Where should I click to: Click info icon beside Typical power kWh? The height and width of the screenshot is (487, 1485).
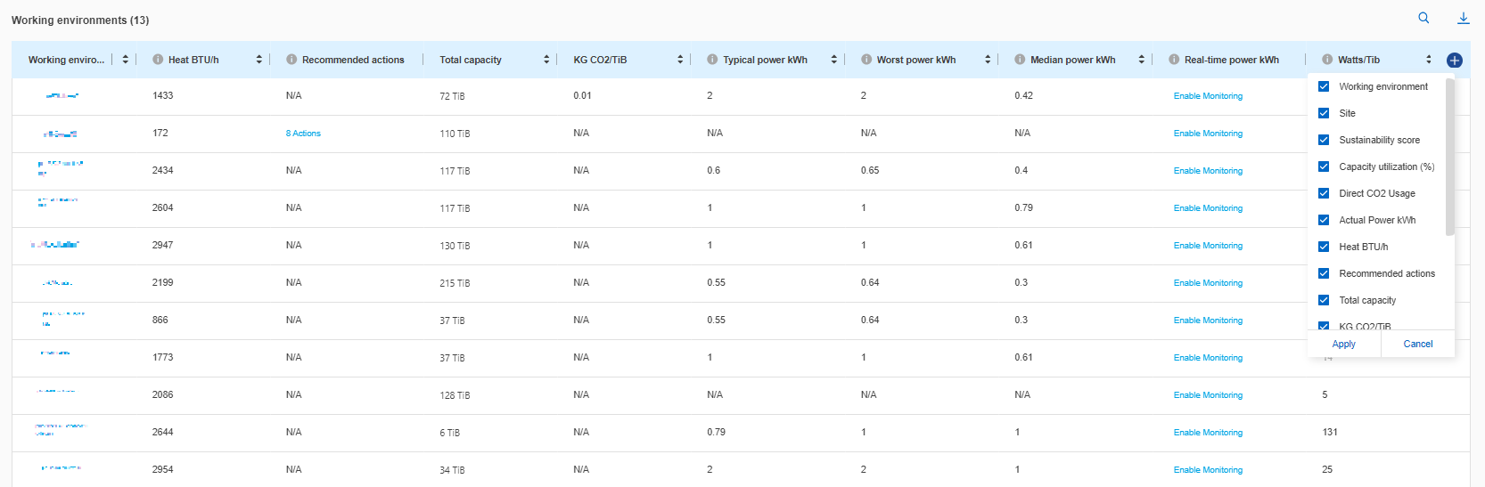tap(712, 60)
